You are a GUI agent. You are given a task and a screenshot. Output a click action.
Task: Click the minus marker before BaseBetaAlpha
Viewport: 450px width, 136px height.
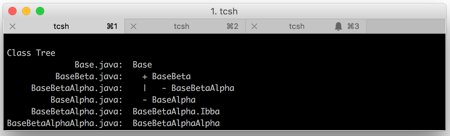point(164,88)
